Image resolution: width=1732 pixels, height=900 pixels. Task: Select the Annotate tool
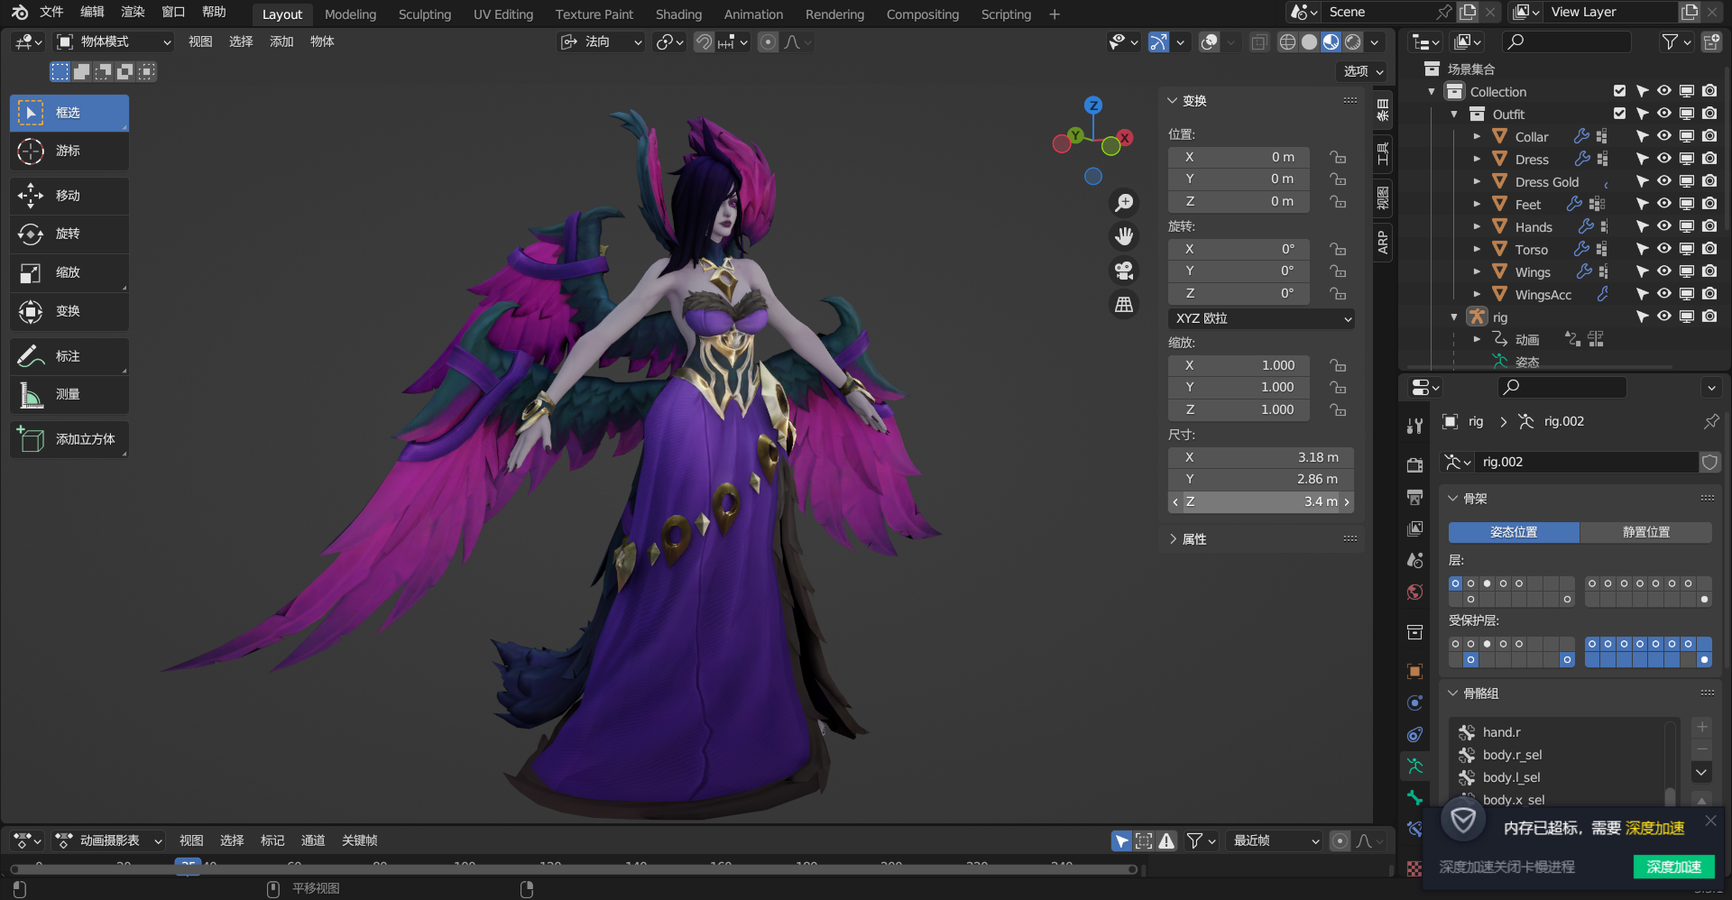[69, 356]
